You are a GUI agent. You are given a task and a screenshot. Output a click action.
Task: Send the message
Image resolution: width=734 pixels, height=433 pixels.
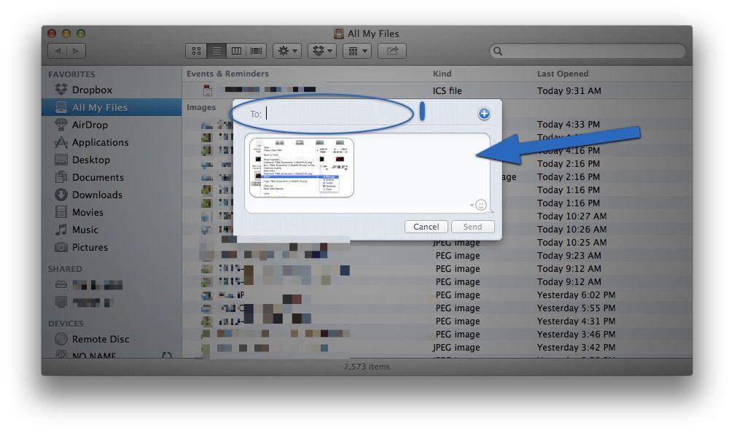472,226
